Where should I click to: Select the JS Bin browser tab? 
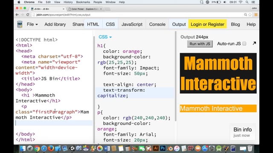[47, 9]
